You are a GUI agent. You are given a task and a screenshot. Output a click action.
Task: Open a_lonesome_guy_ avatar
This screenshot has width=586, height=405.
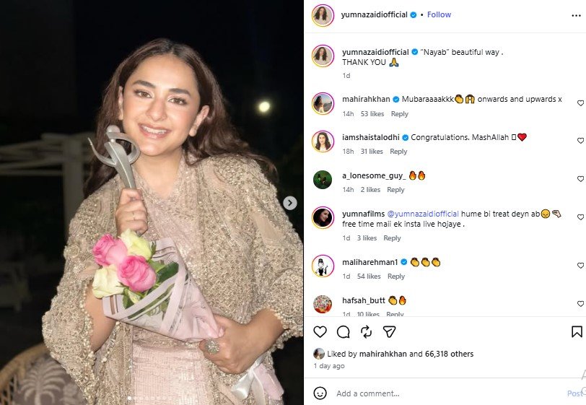(x=323, y=179)
